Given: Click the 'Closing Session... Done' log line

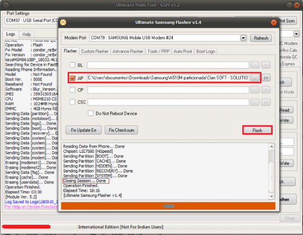Looking at the screenshot, I should [x=85, y=181].
